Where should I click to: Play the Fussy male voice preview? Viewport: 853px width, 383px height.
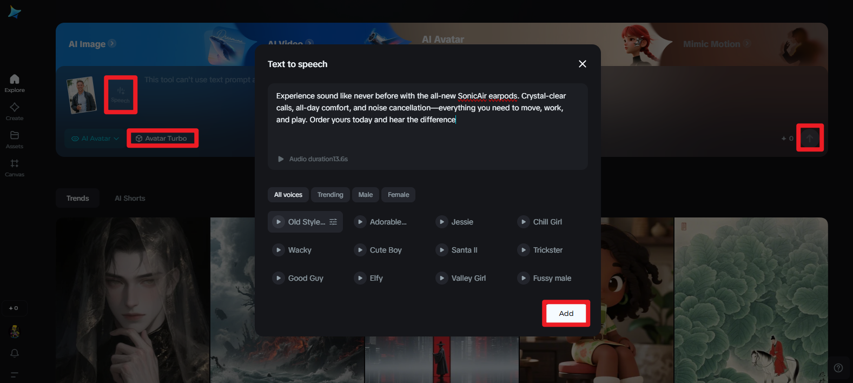[524, 278]
